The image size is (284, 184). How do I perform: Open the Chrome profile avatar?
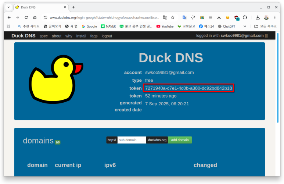(x=266, y=17)
